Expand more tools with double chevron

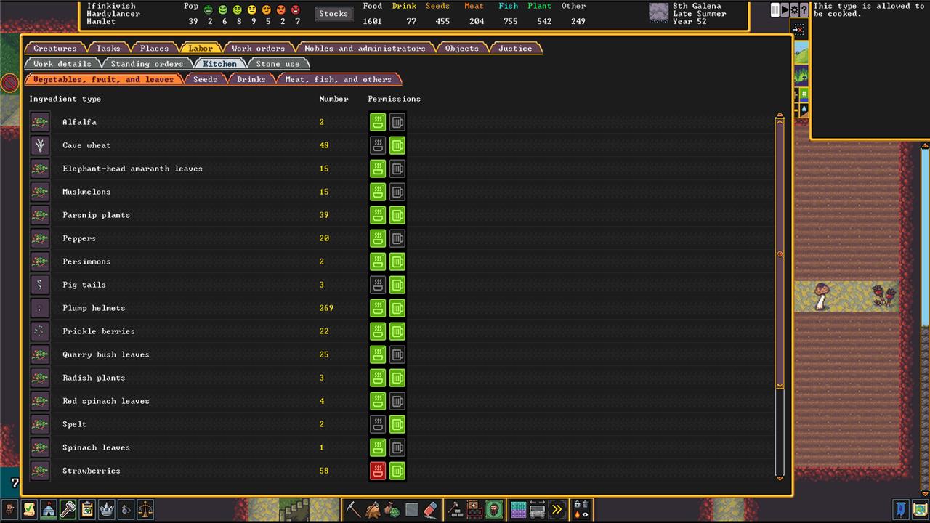click(x=557, y=509)
